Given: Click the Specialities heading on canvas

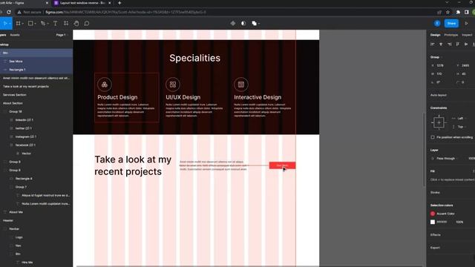Looking at the screenshot, I should point(194,58).
